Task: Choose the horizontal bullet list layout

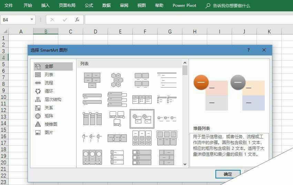Action: [142, 99]
